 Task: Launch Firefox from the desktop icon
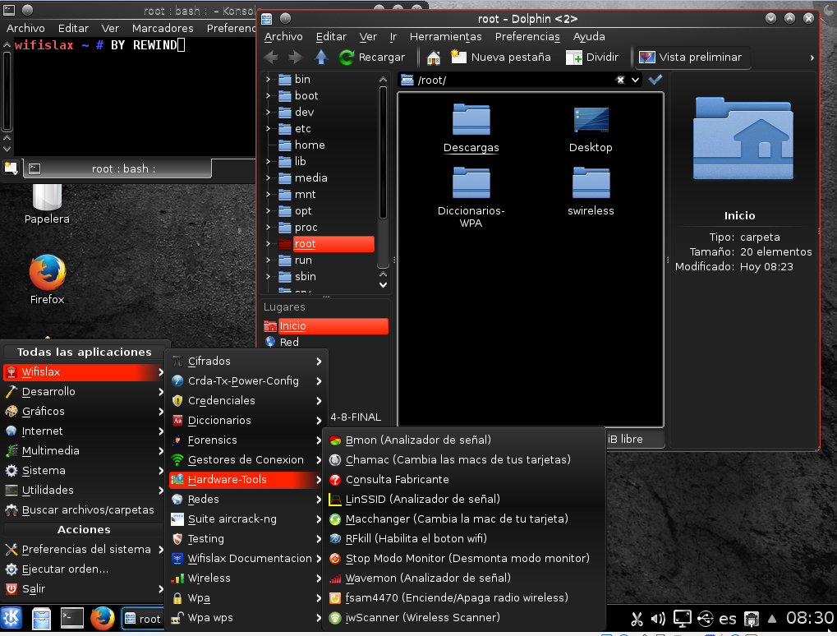click(47, 279)
